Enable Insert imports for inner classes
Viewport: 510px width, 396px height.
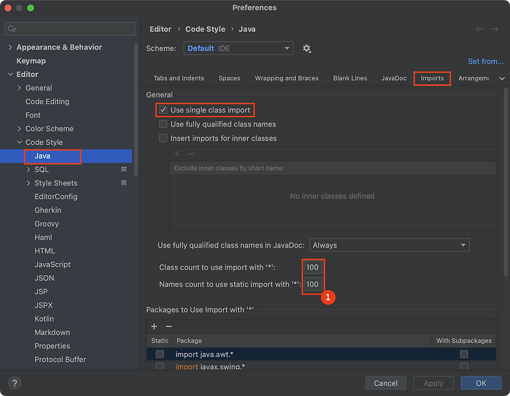click(x=163, y=138)
